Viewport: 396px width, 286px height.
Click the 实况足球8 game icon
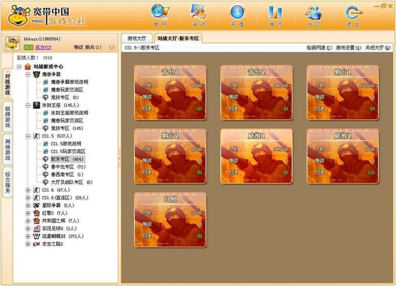(x=37, y=229)
